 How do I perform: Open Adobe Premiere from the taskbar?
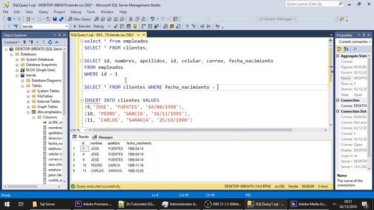pyautogui.click(x=93, y=204)
